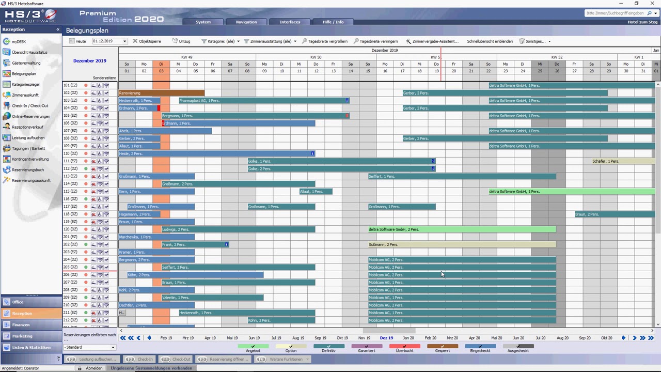Viewport: 661px width, 372px height.
Task: Click the lock icon in the status bar
Action: tap(80, 368)
